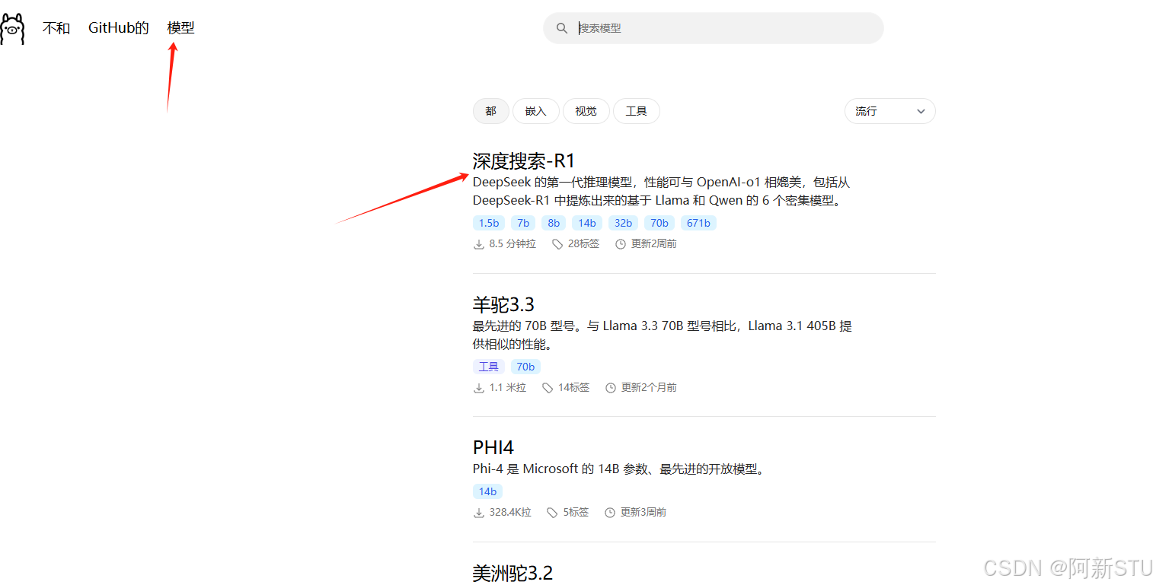Click the tag icon beside 14标签
Screen dimensions: 1156x588
tap(548, 388)
